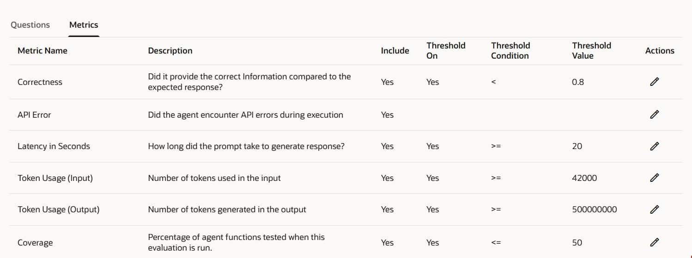692x258 pixels.
Task: Edit the Correctness metric with pencil icon
Action: (x=654, y=82)
